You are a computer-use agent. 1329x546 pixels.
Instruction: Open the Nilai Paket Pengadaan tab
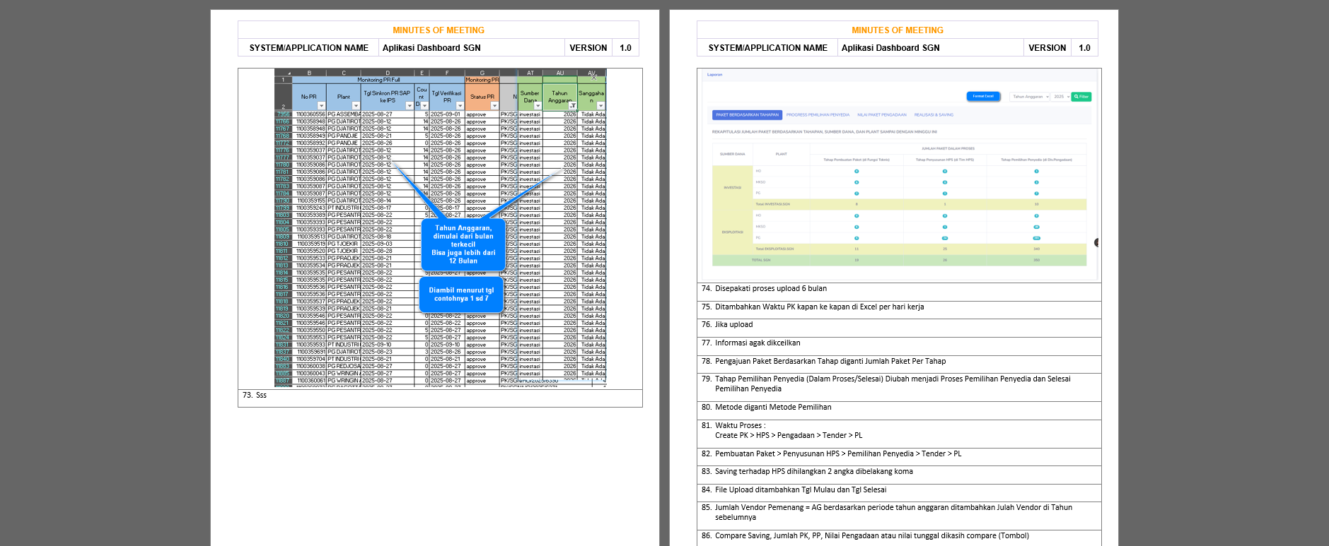point(881,114)
